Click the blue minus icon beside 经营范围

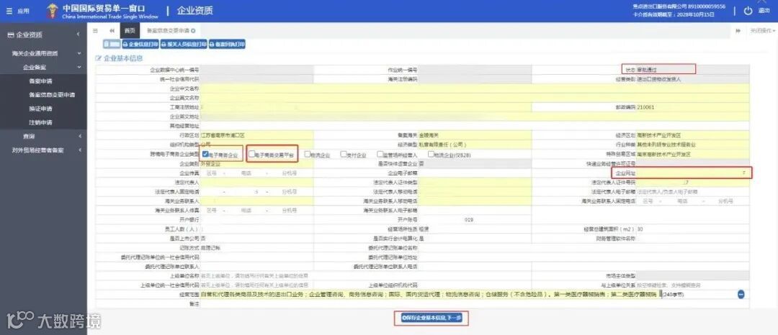point(741,295)
